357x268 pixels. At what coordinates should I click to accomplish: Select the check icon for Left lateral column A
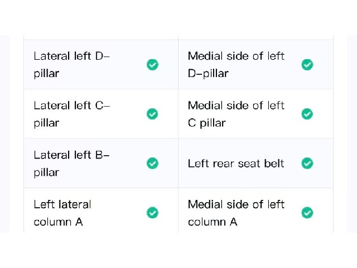[152, 213]
